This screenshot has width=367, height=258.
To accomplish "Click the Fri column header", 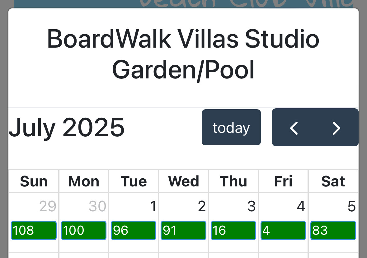I will pos(283,181).
